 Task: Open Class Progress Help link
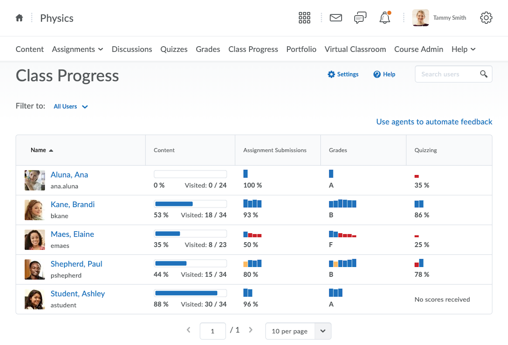(384, 74)
